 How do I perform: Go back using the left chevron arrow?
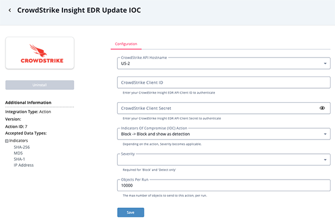[x=9, y=10]
